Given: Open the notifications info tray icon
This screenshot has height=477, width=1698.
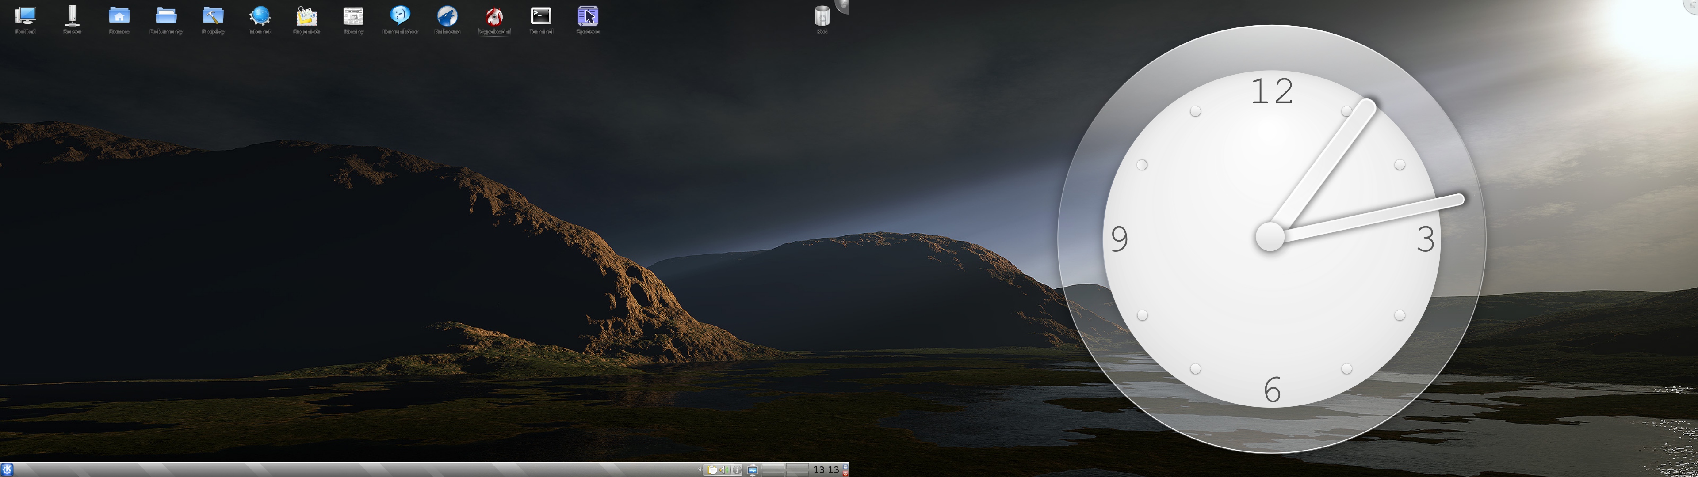Looking at the screenshot, I should click(737, 470).
